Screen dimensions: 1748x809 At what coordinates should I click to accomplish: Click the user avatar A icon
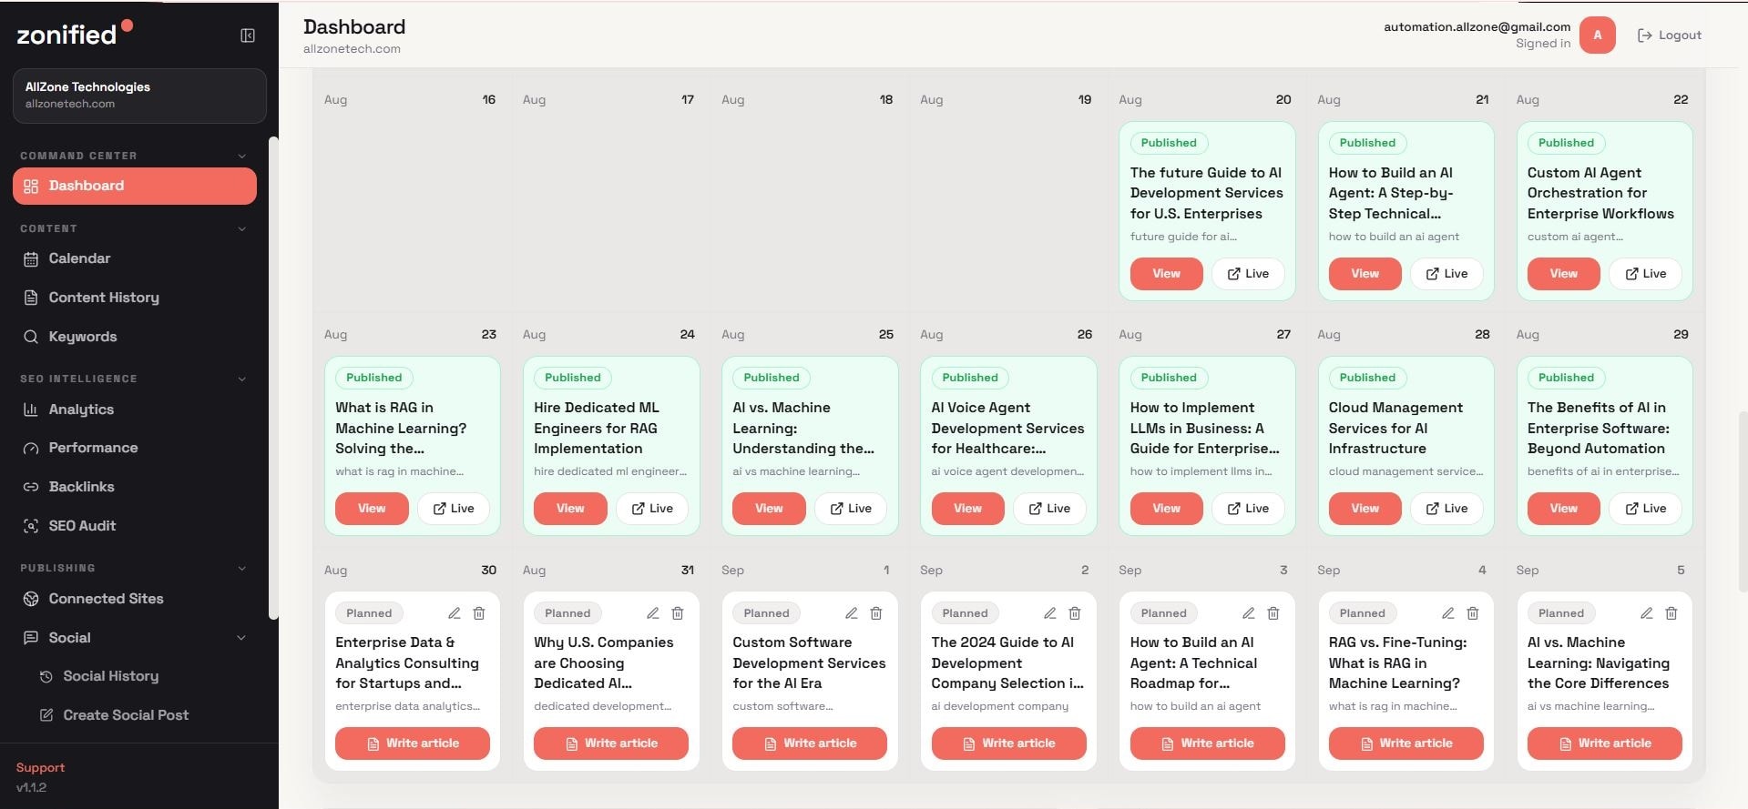tap(1597, 35)
